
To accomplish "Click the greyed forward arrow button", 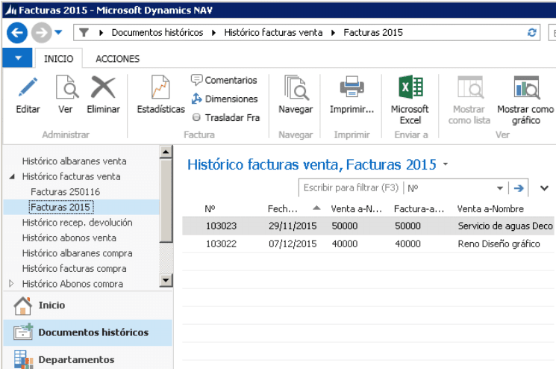I will tap(41, 33).
